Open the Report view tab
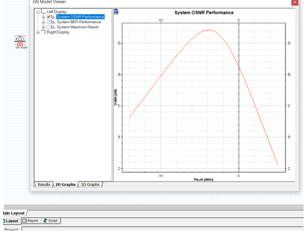 point(31,221)
